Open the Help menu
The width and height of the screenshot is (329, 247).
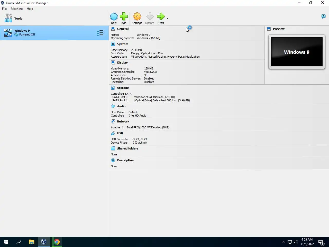[x=30, y=9]
